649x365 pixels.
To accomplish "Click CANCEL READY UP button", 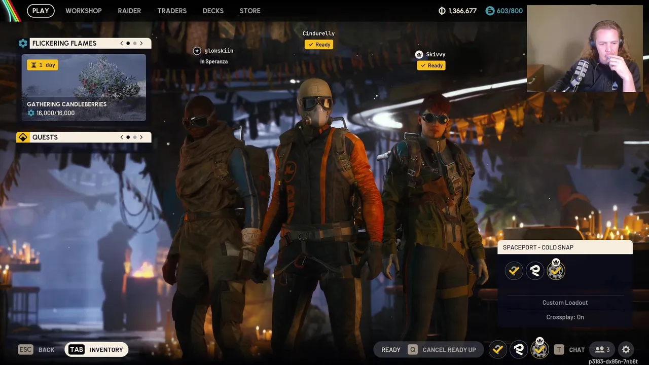I will pos(442,350).
